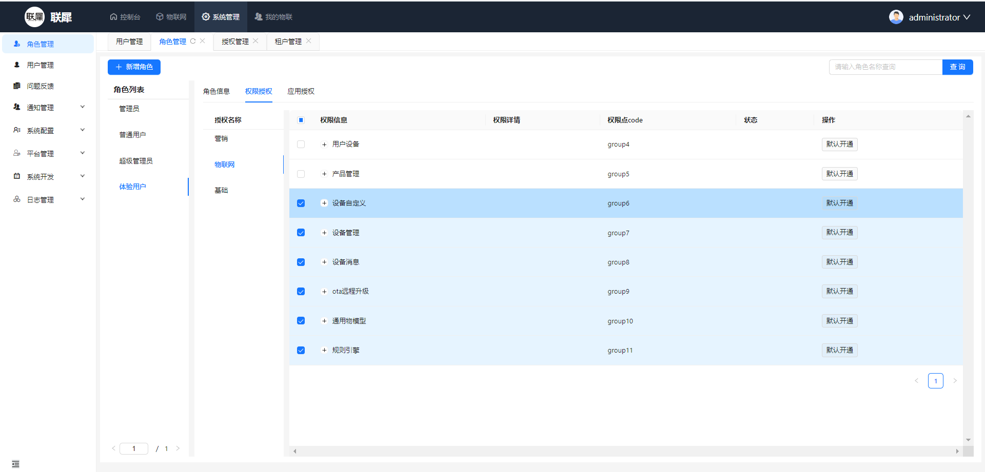Go to next page of permissions table
The width and height of the screenshot is (985, 472).
955,381
